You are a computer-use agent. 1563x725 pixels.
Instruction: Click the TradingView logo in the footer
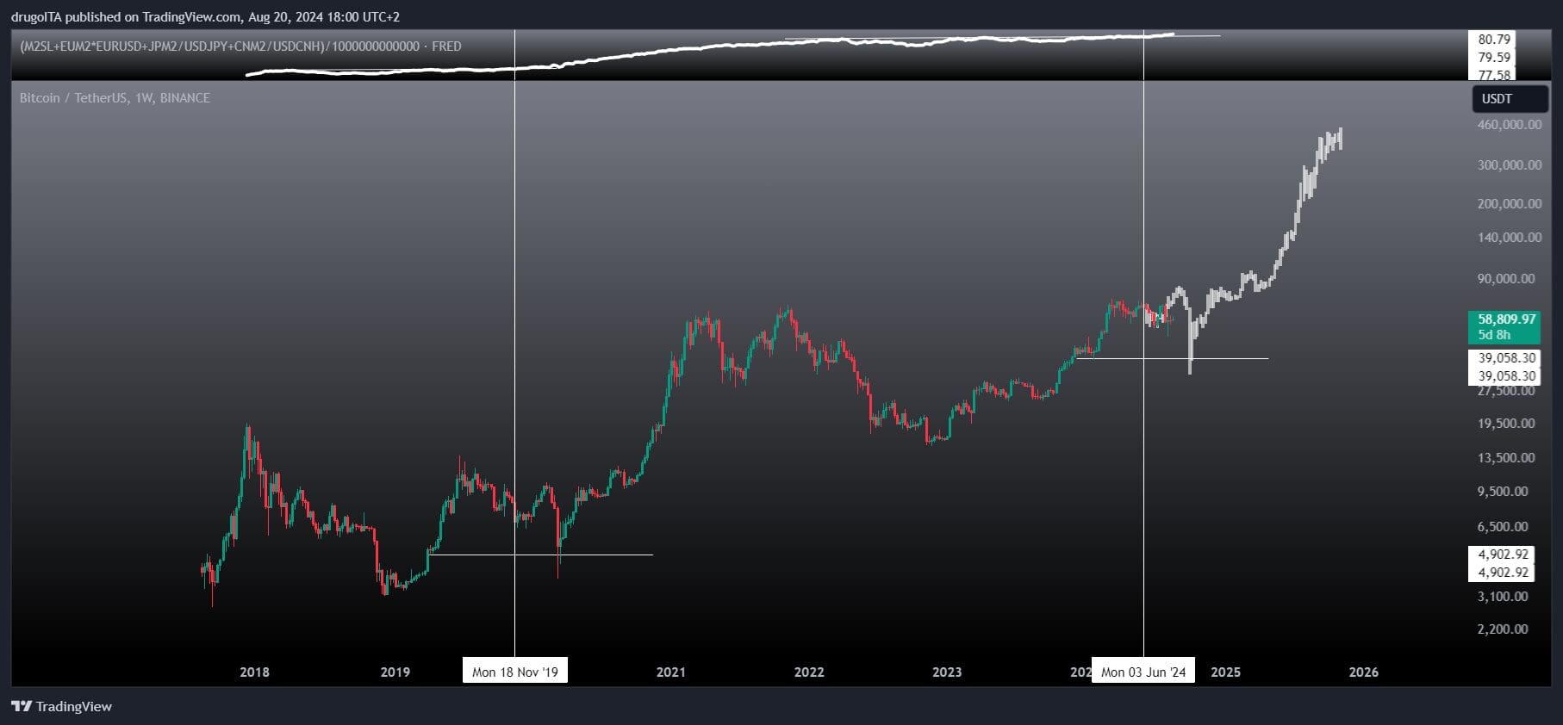(61, 706)
